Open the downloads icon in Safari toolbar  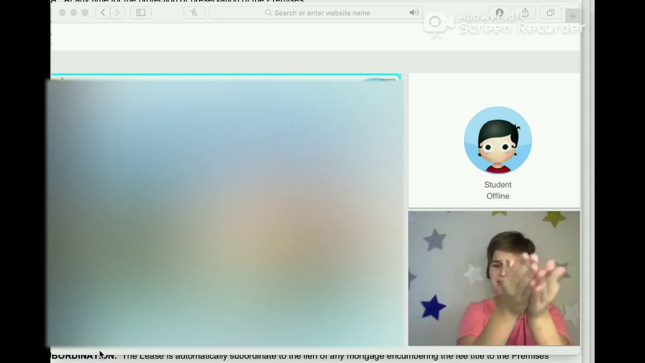click(x=499, y=13)
